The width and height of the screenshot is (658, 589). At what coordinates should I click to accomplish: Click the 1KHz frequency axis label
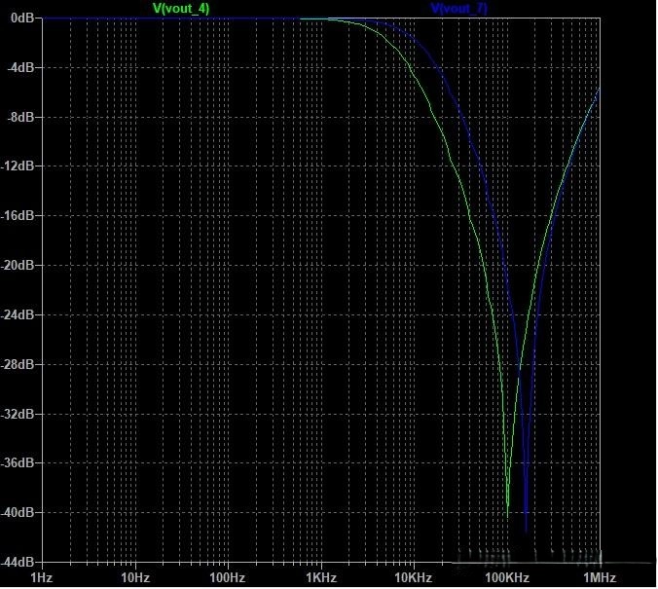pos(320,577)
